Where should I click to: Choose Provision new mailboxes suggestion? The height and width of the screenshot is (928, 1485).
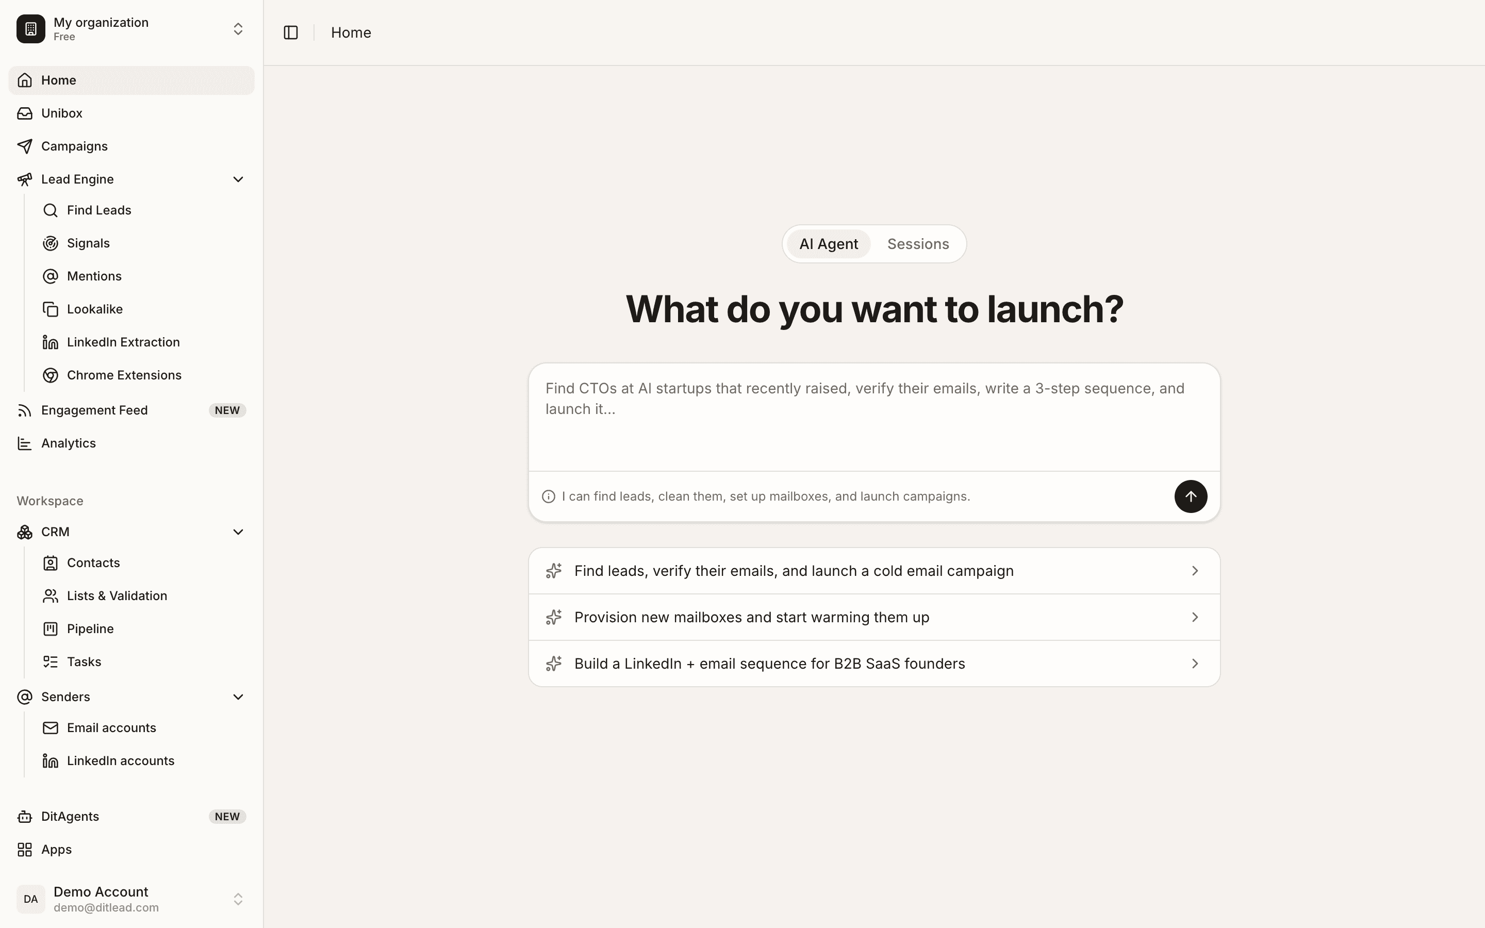874,618
